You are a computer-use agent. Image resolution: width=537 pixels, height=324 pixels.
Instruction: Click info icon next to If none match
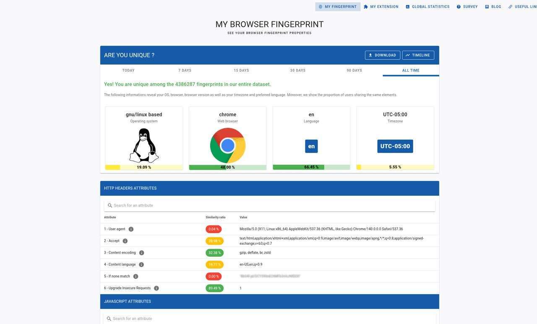136,276
